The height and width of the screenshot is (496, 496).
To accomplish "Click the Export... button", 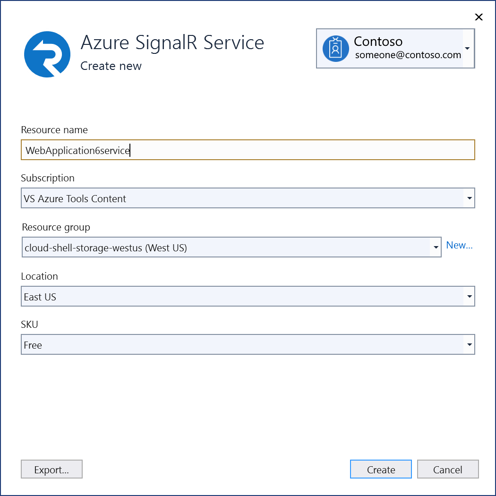I will pyautogui.click(x=51, y=469).
